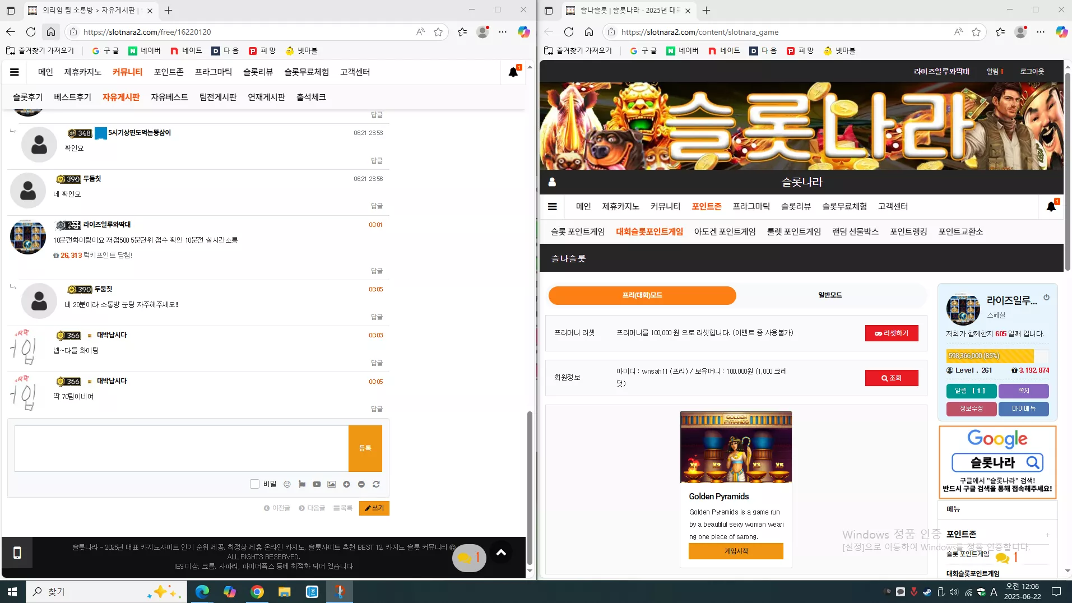Viewport: 1072px width, 603px height.
Task: Open 포인트랭킹 sub-tab in right window
Action: coord(908,232)
